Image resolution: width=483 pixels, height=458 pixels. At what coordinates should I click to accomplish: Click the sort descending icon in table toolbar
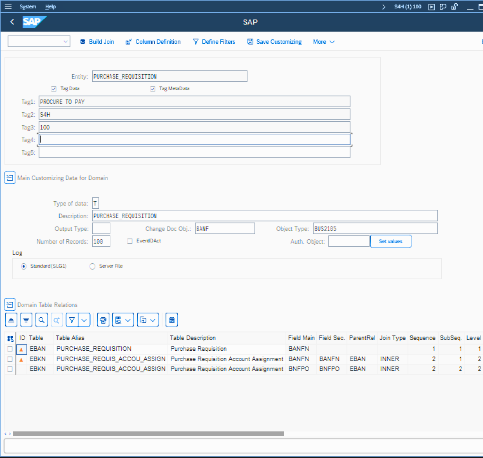pos(26,320)
